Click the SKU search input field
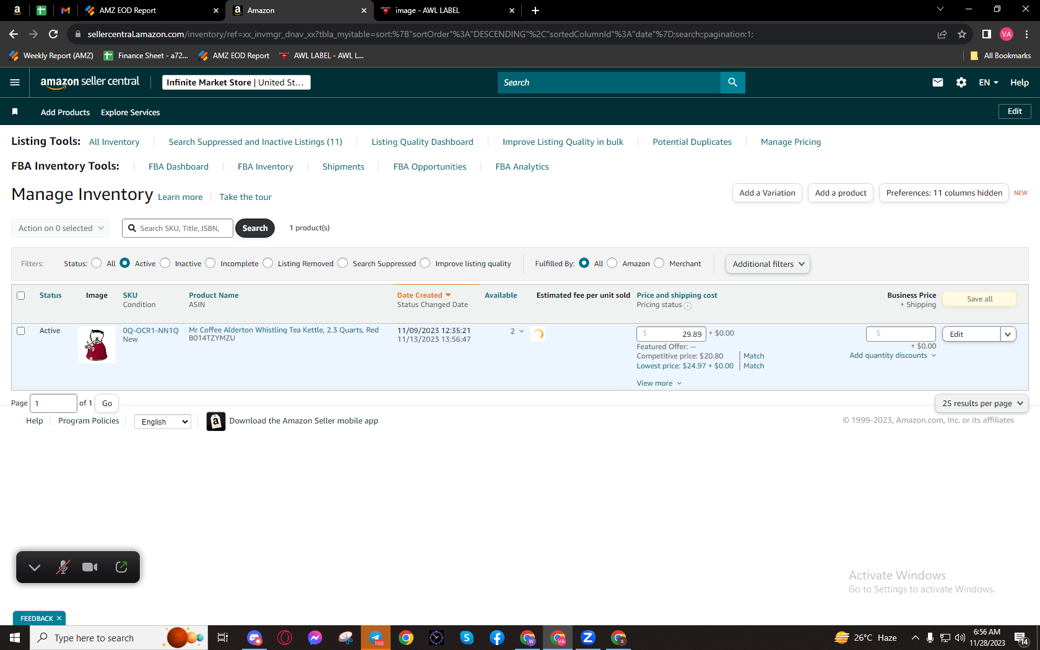The width and height of the screenshot is (1040, 650). 178,228
